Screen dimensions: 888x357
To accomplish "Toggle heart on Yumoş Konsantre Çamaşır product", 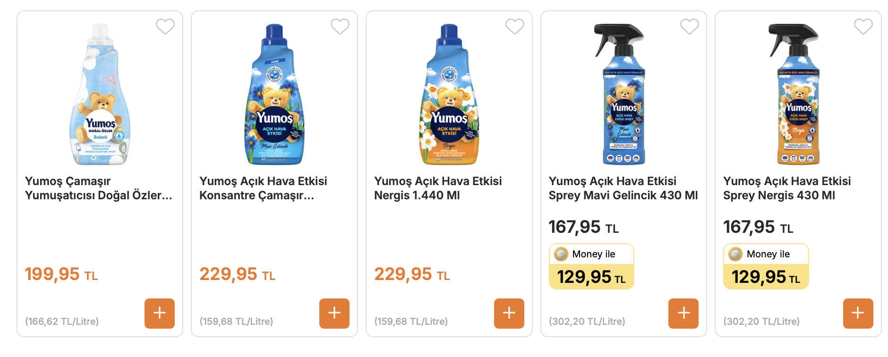I will (x=340, y=26).
